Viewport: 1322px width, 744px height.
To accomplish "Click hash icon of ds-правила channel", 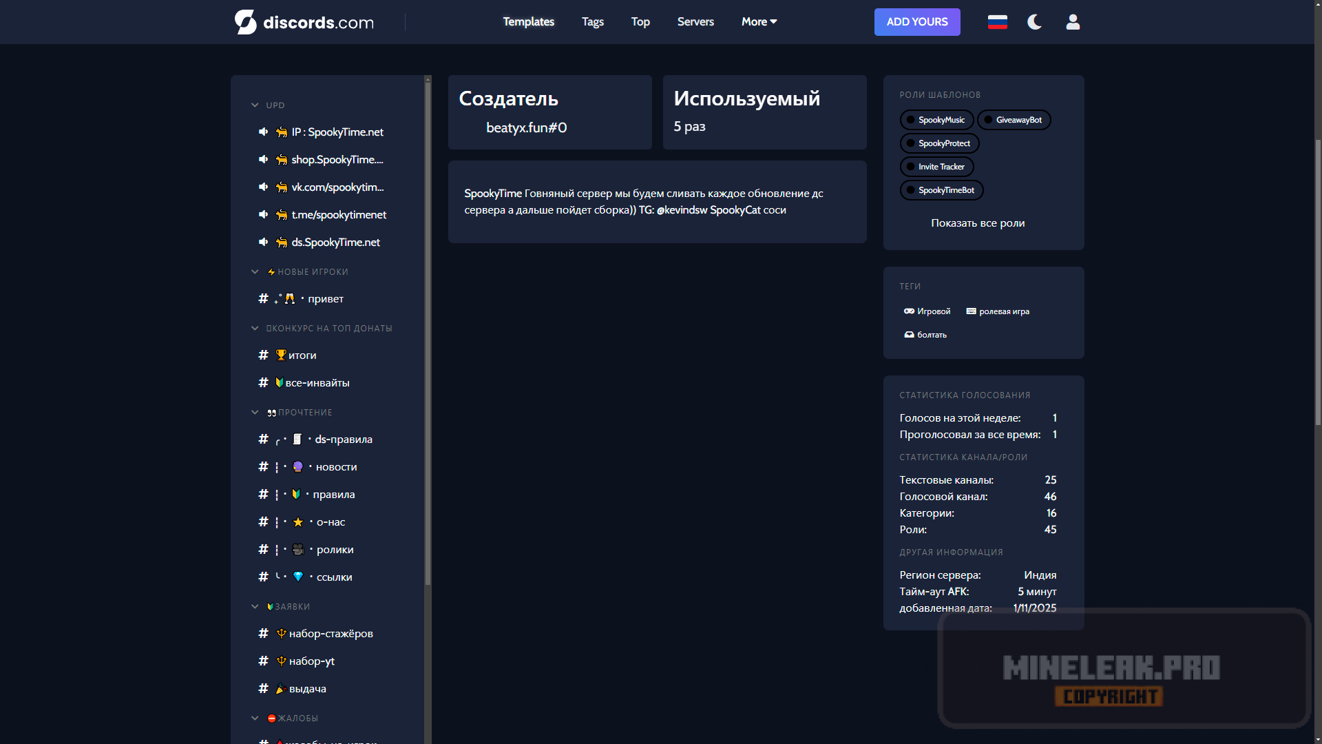I will tap(263, 439).
